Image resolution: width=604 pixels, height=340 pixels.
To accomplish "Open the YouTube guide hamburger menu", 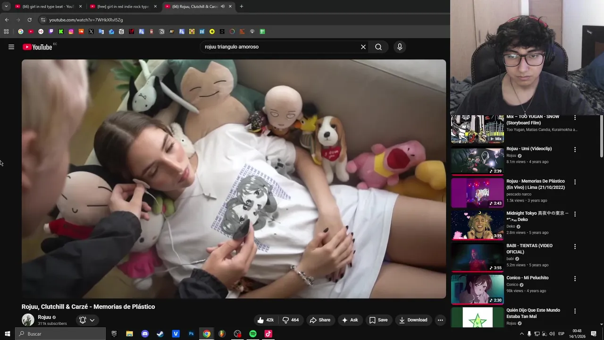I will [x=11, y=47].
